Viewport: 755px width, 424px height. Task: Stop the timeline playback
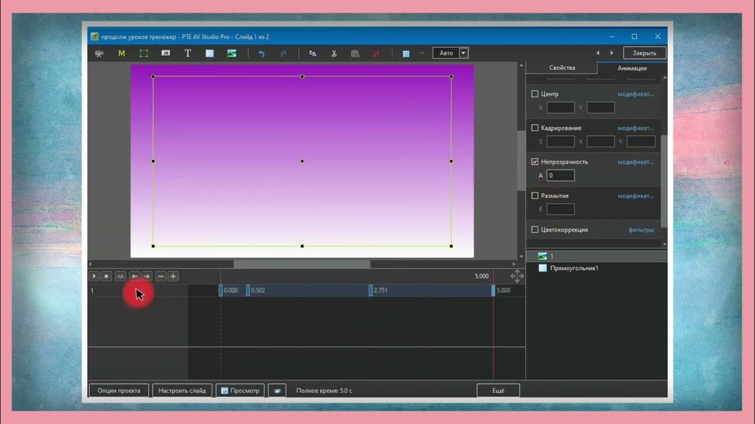[x=106, y=276]
